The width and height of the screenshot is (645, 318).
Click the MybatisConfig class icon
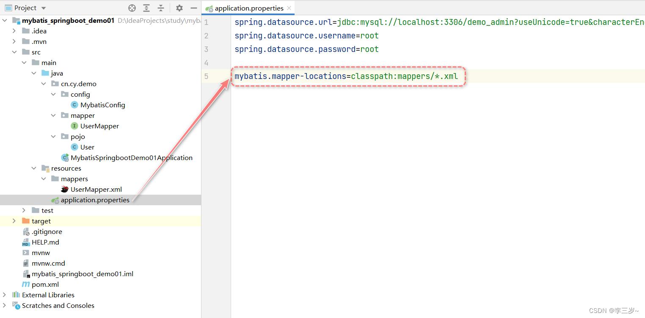click(74, 105)
